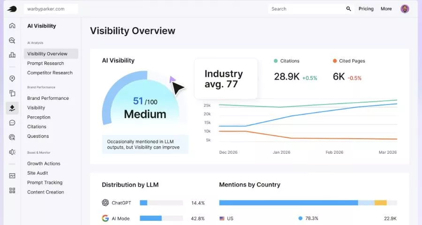Click the blue dot beside 78.3%
Image resolution: width=422 pixels, height=225 pixels.
point(301,218)
